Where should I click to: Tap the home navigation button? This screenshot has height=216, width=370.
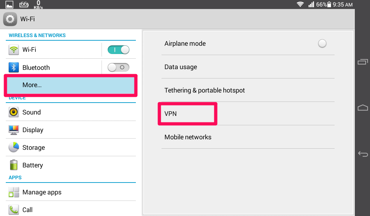coord(363,108)
